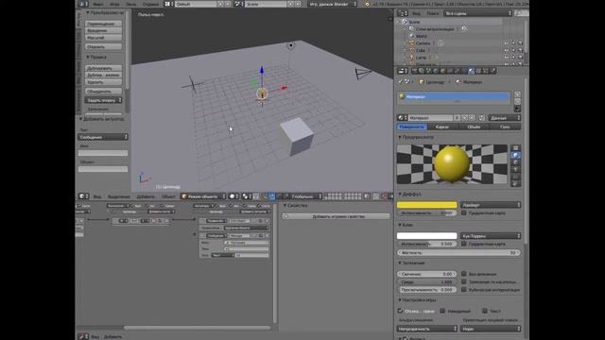Open Кук-Торренс specular shader dropdown

click(x=491, y=235)
